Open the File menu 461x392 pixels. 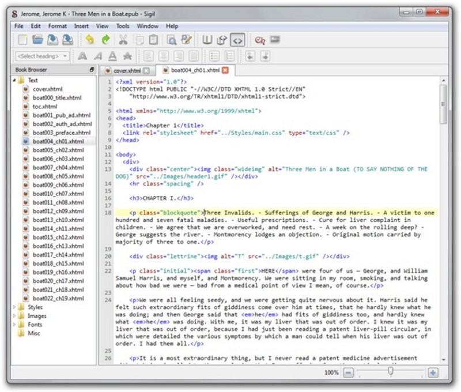pyautogui.click(x=19, y=26)
